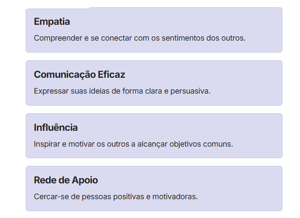The image size is (300, 218).
Task: Click the Empatia heading
Action: point(52,22)
